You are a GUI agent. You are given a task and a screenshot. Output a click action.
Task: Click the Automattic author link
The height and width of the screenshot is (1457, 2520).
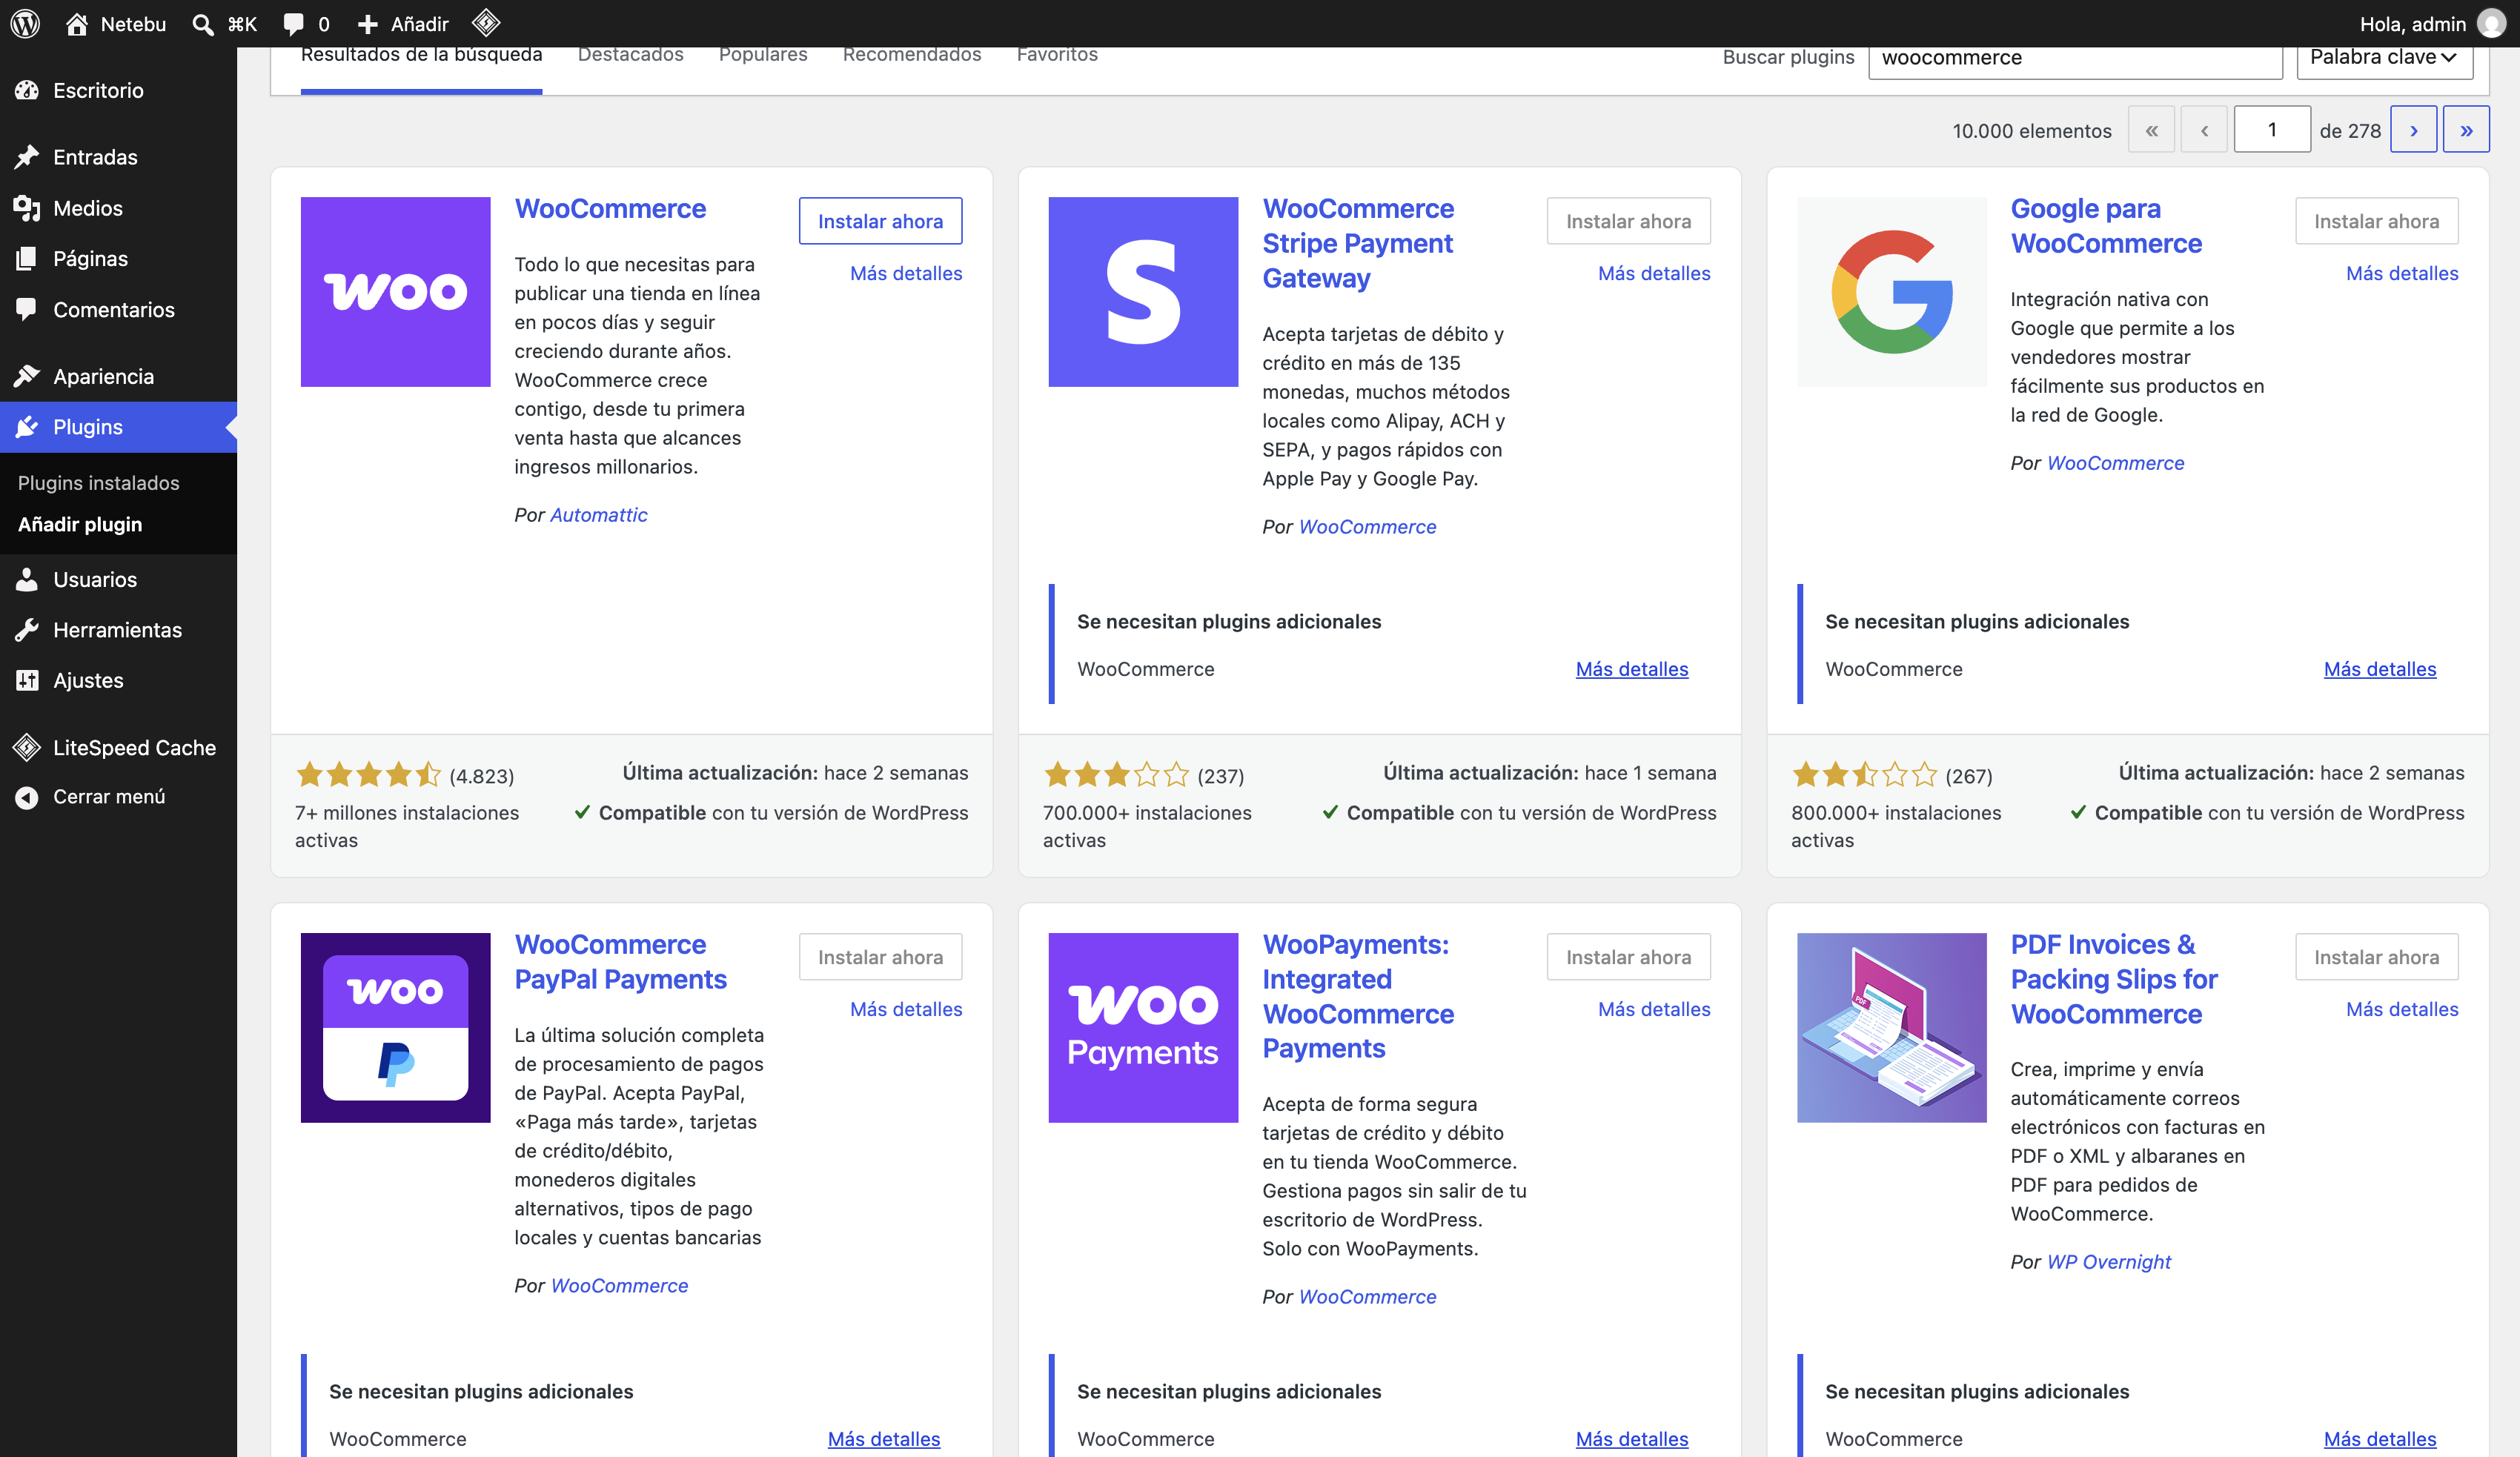598,515
